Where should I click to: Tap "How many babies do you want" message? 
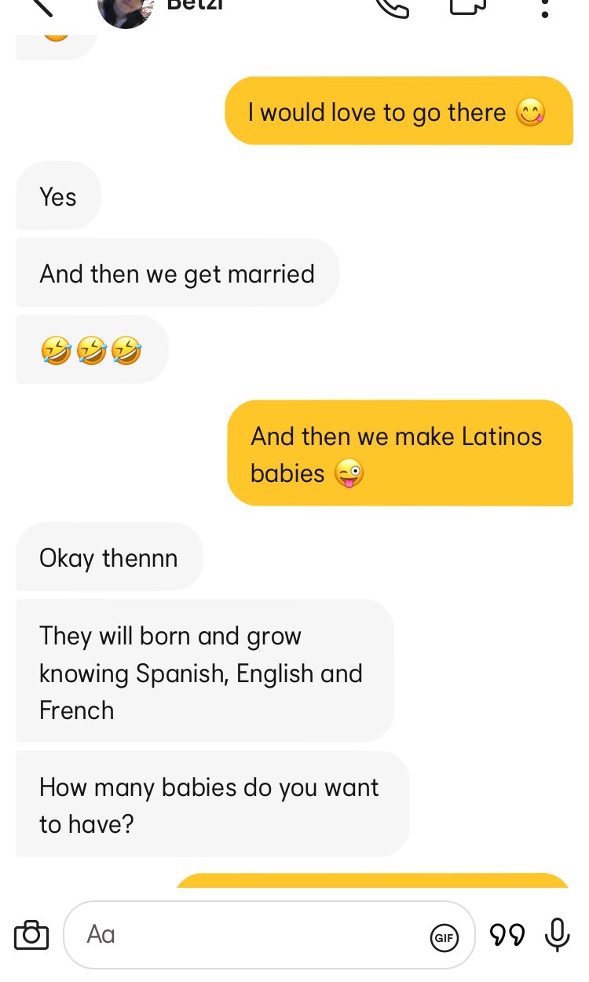pyautogui.click(x=212, y=804)
